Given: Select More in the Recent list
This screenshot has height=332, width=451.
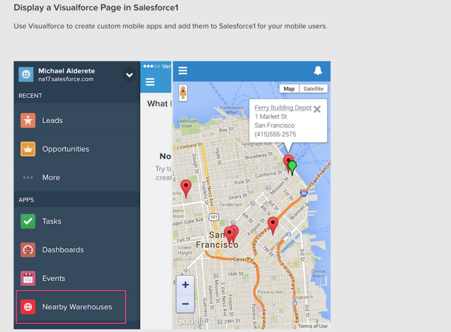Looking at the screenshot, I should (77, 177).
